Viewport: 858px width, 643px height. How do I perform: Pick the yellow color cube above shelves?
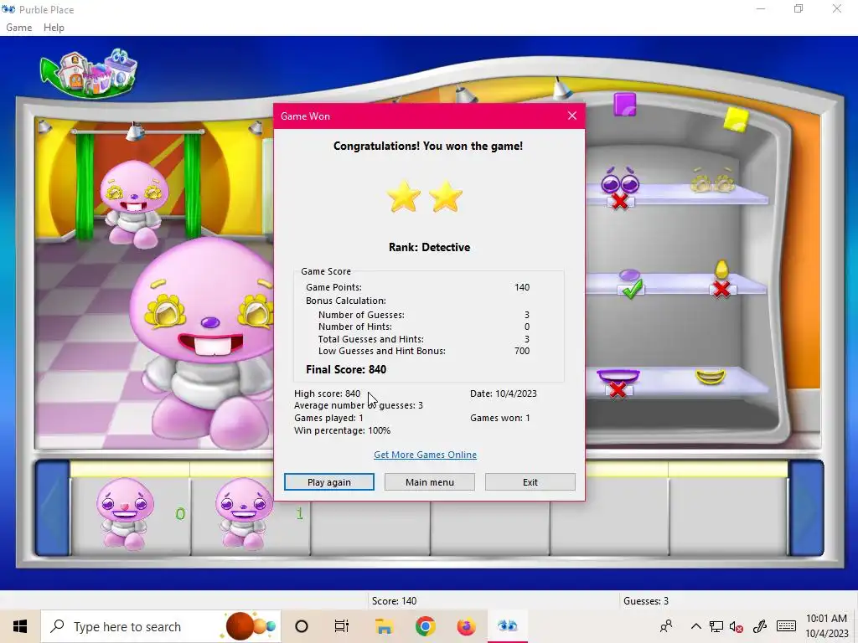click(x=736, y=119)
